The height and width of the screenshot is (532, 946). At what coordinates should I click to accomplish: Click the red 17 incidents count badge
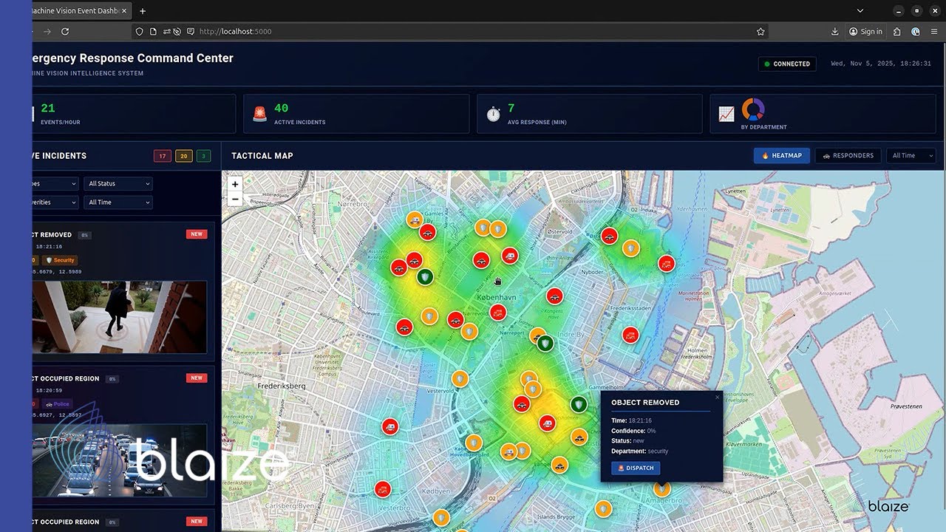click(x=163, y=156)
